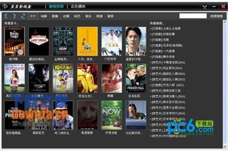Open the Escape Plan poster

[63, 41]
